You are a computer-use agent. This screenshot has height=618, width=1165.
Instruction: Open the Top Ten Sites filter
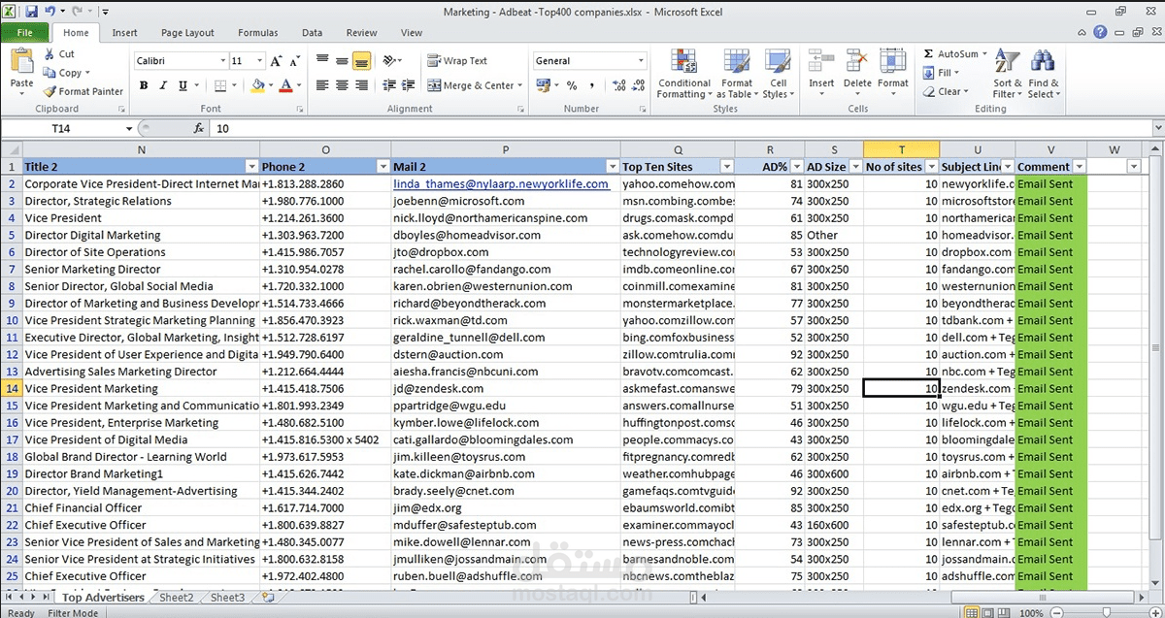tap(727, 167)
